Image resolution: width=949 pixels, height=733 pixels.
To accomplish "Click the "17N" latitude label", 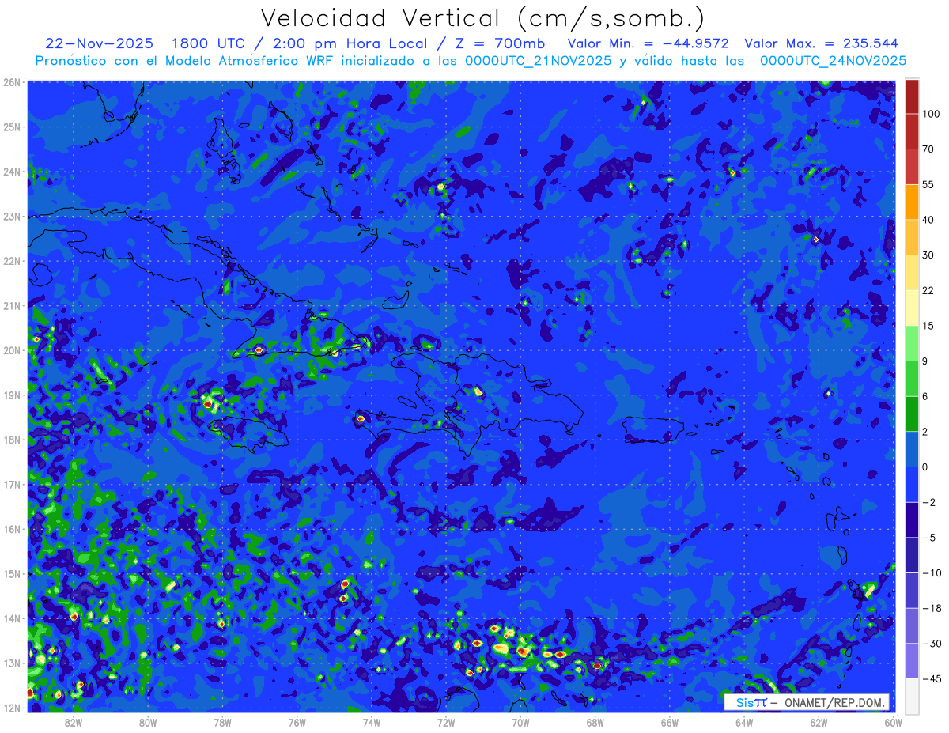I will point(13,484).
